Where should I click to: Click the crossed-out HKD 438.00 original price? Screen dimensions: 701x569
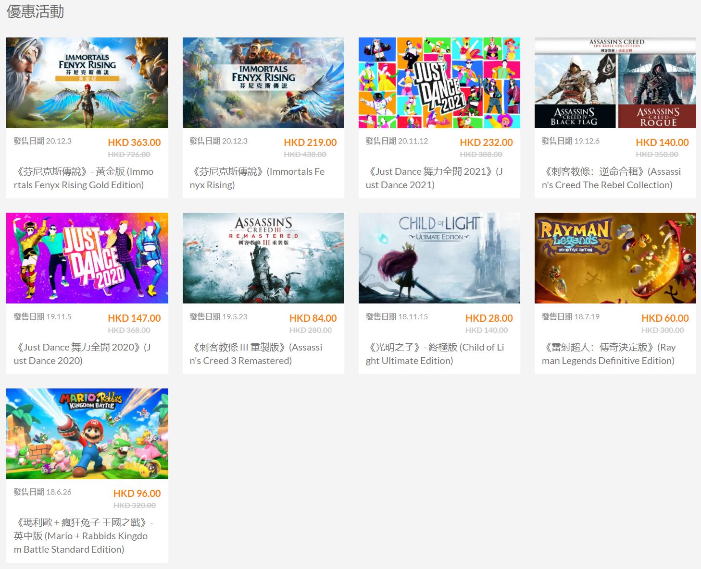[305, 155]
